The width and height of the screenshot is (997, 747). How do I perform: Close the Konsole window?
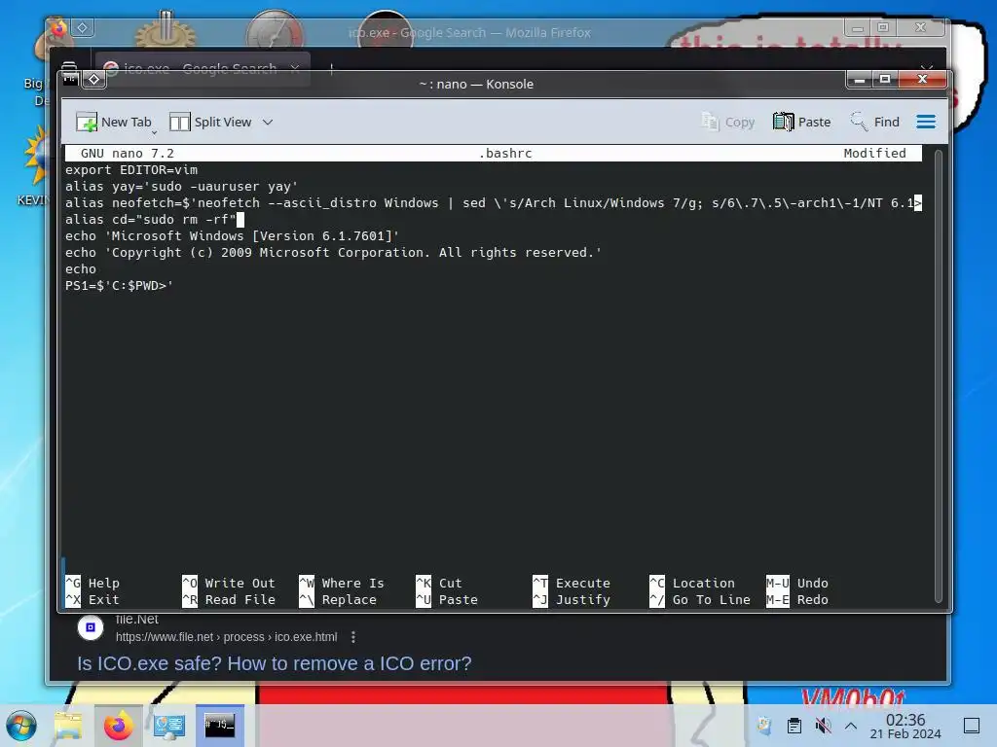[x=922, y=80]
